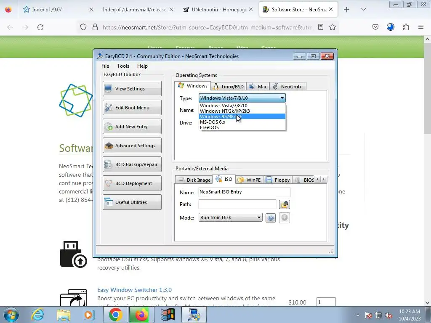List all tabs with the chevron button

pyautogui.click(x=363, y=9)
